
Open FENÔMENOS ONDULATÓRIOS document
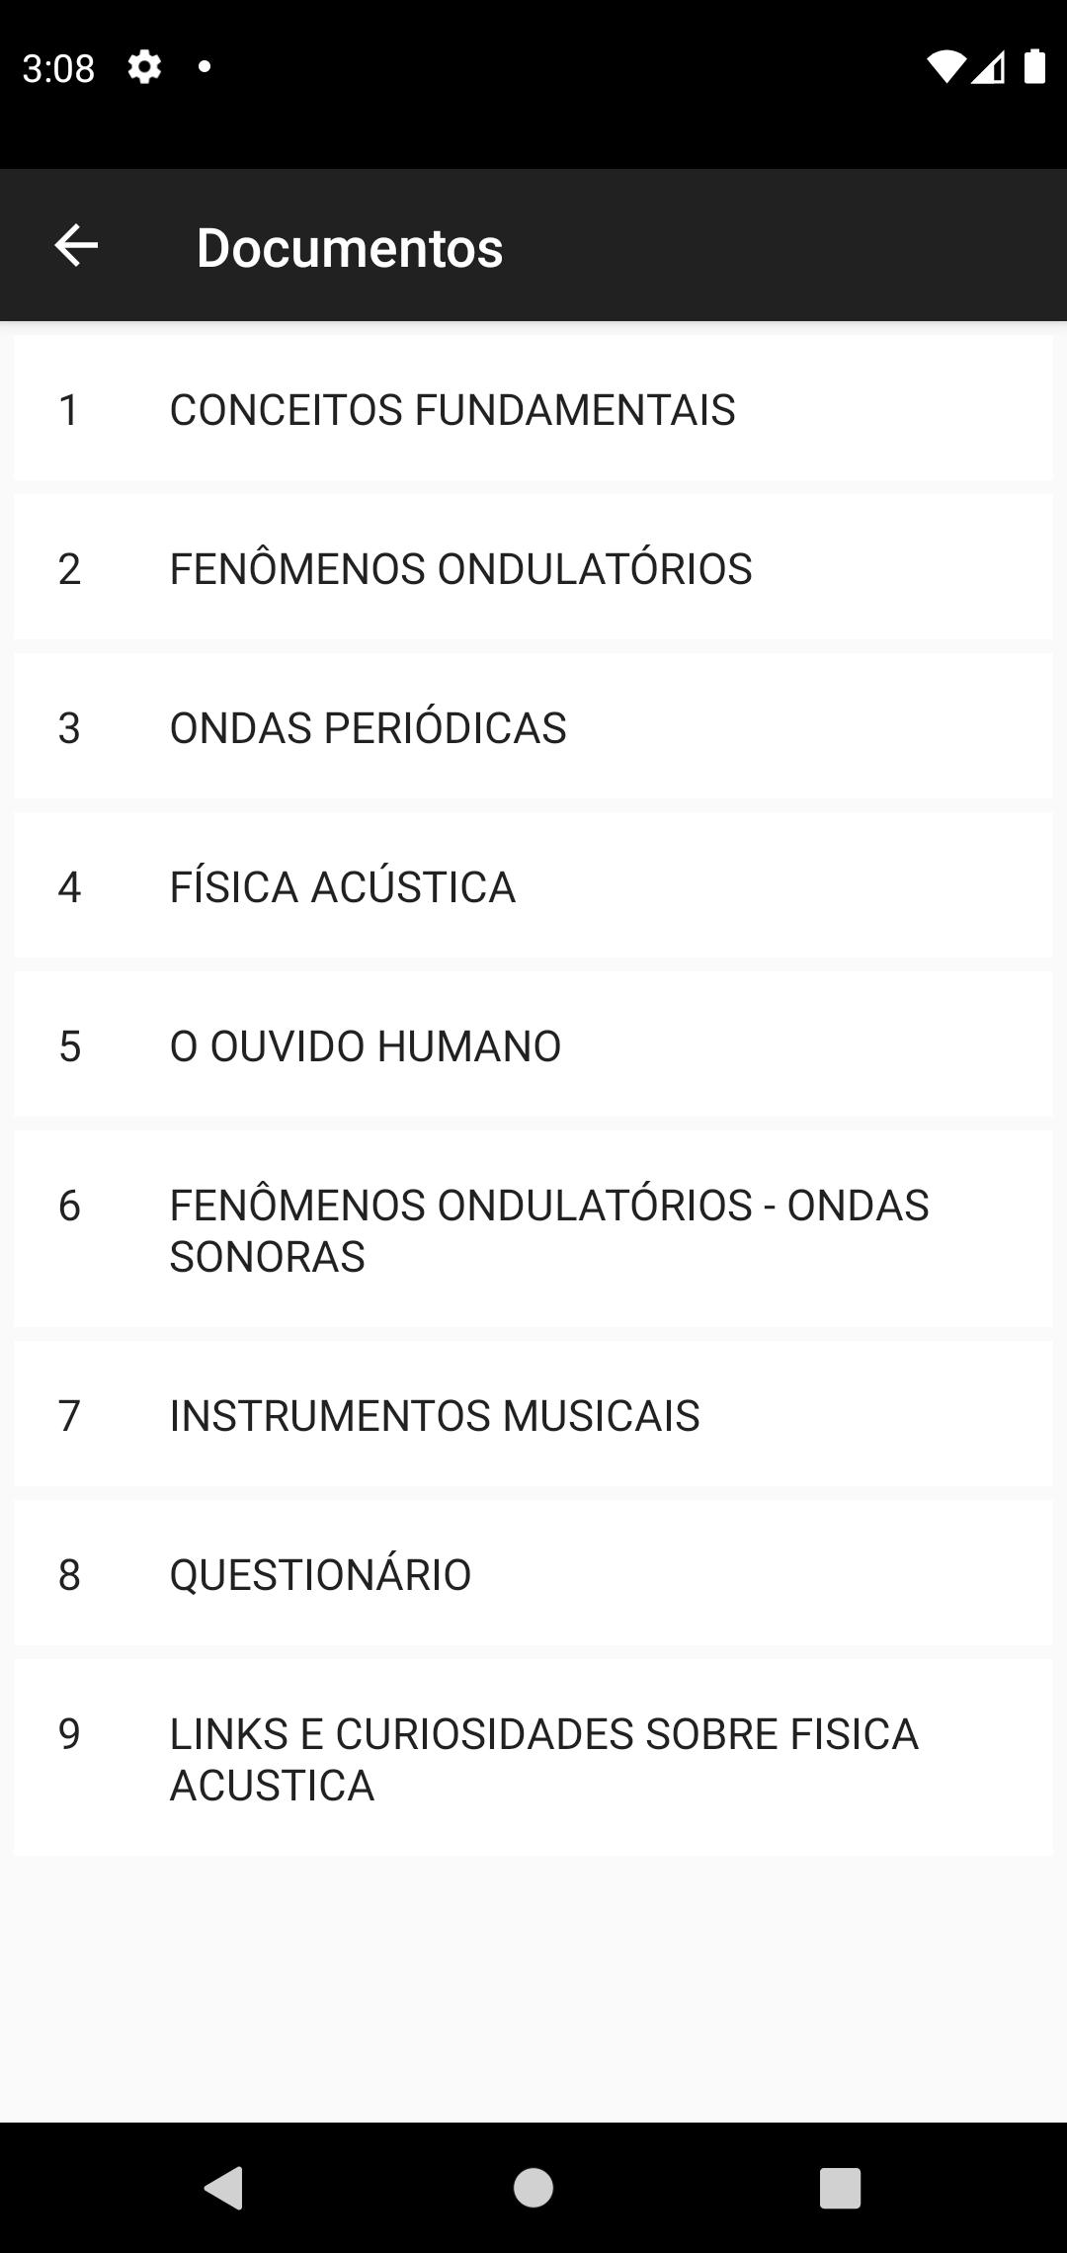533,567
